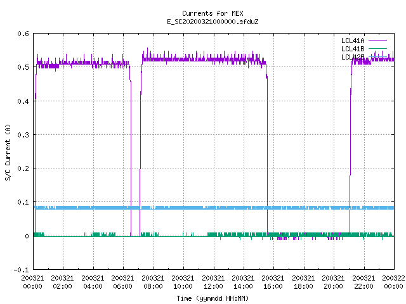Image resolution: width=406 pixels, height=304 pixels.
Task: Click the LCL41B legend label
Action: tap(353, 49)
